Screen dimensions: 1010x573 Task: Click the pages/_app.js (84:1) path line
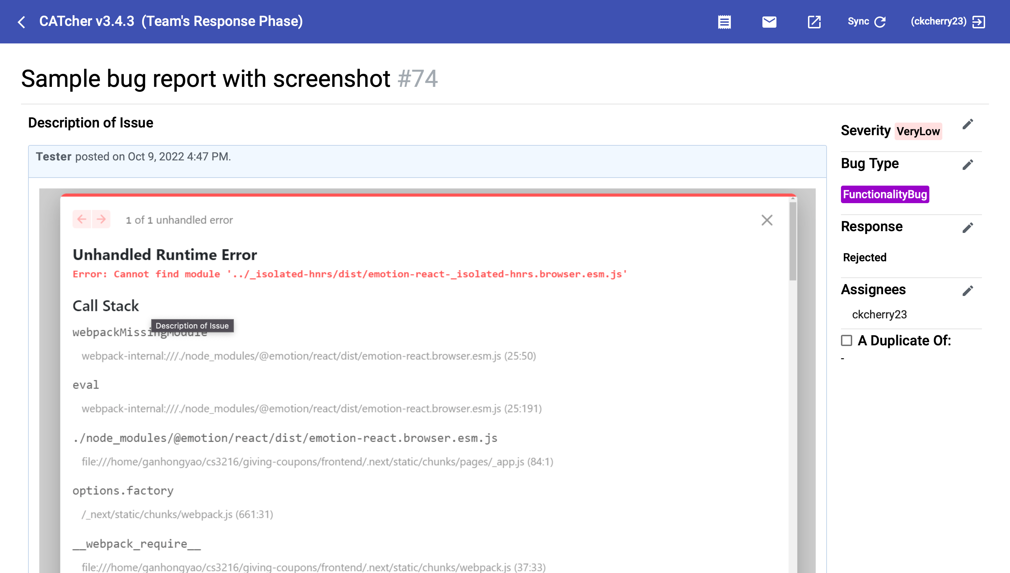tap(317, 462)
